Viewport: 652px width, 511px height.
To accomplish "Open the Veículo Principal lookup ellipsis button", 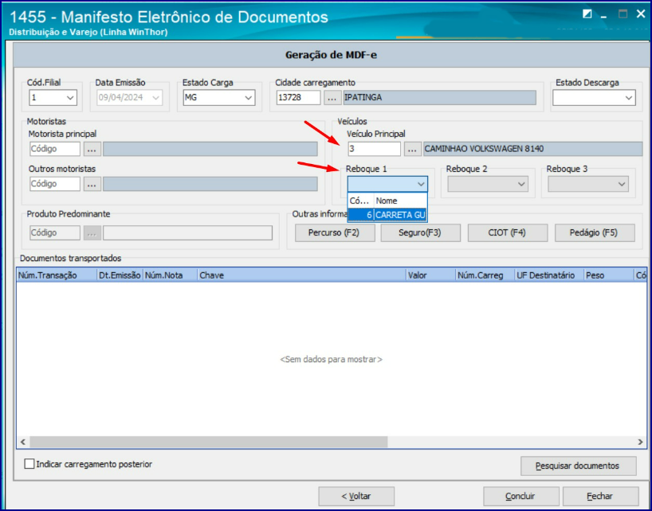I will coord(413,149).
